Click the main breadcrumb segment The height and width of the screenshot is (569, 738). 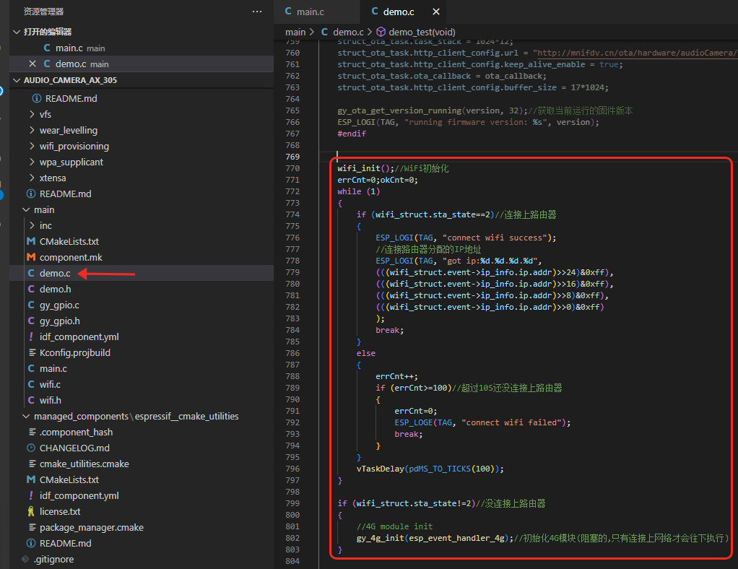(x=295, y=32)
